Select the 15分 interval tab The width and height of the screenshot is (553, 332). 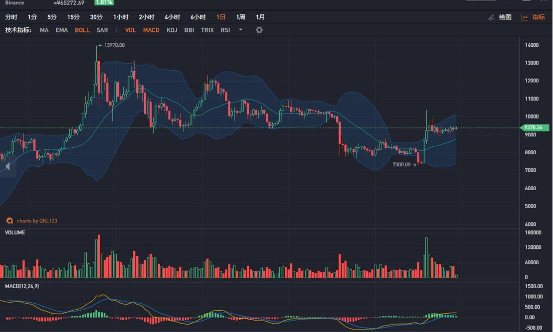pos(73,17)
